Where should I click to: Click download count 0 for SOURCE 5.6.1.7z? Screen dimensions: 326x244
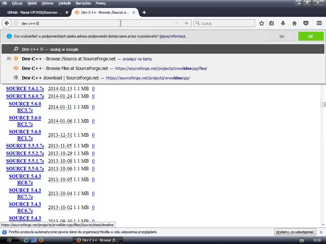click(93, 89)
